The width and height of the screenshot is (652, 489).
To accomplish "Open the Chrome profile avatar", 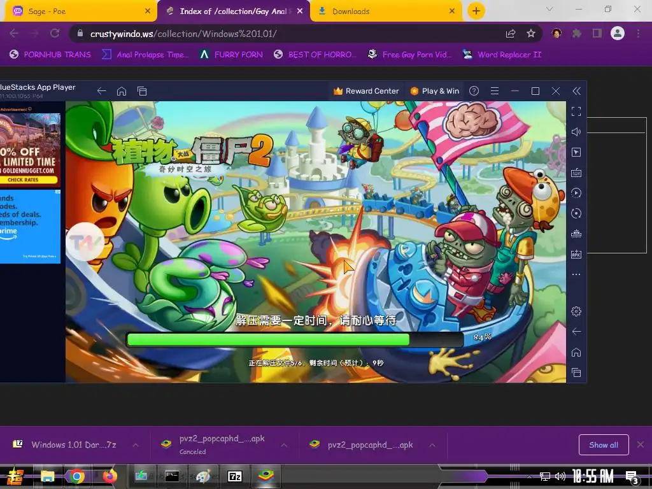I will [x=618, y=33].
